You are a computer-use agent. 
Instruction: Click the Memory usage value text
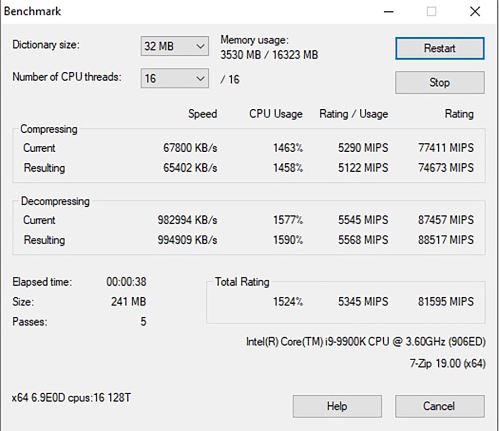click(x=269, y=55)
